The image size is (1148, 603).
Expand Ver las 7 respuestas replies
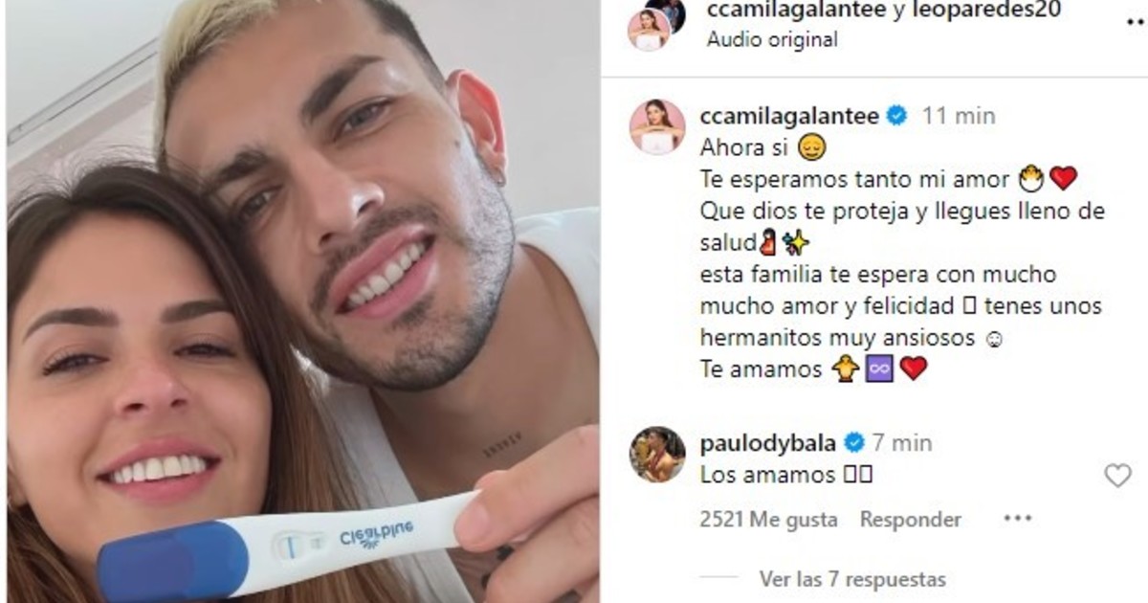click(851, 579)
